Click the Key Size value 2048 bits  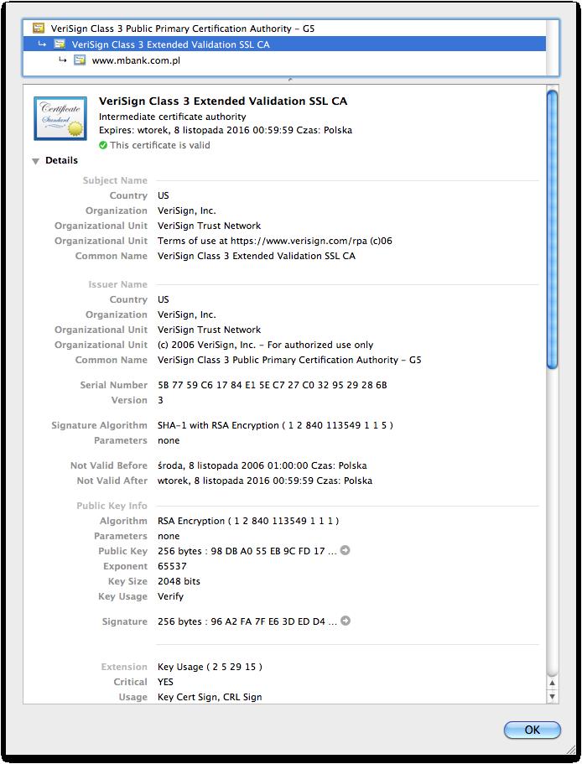pos(179,581)
